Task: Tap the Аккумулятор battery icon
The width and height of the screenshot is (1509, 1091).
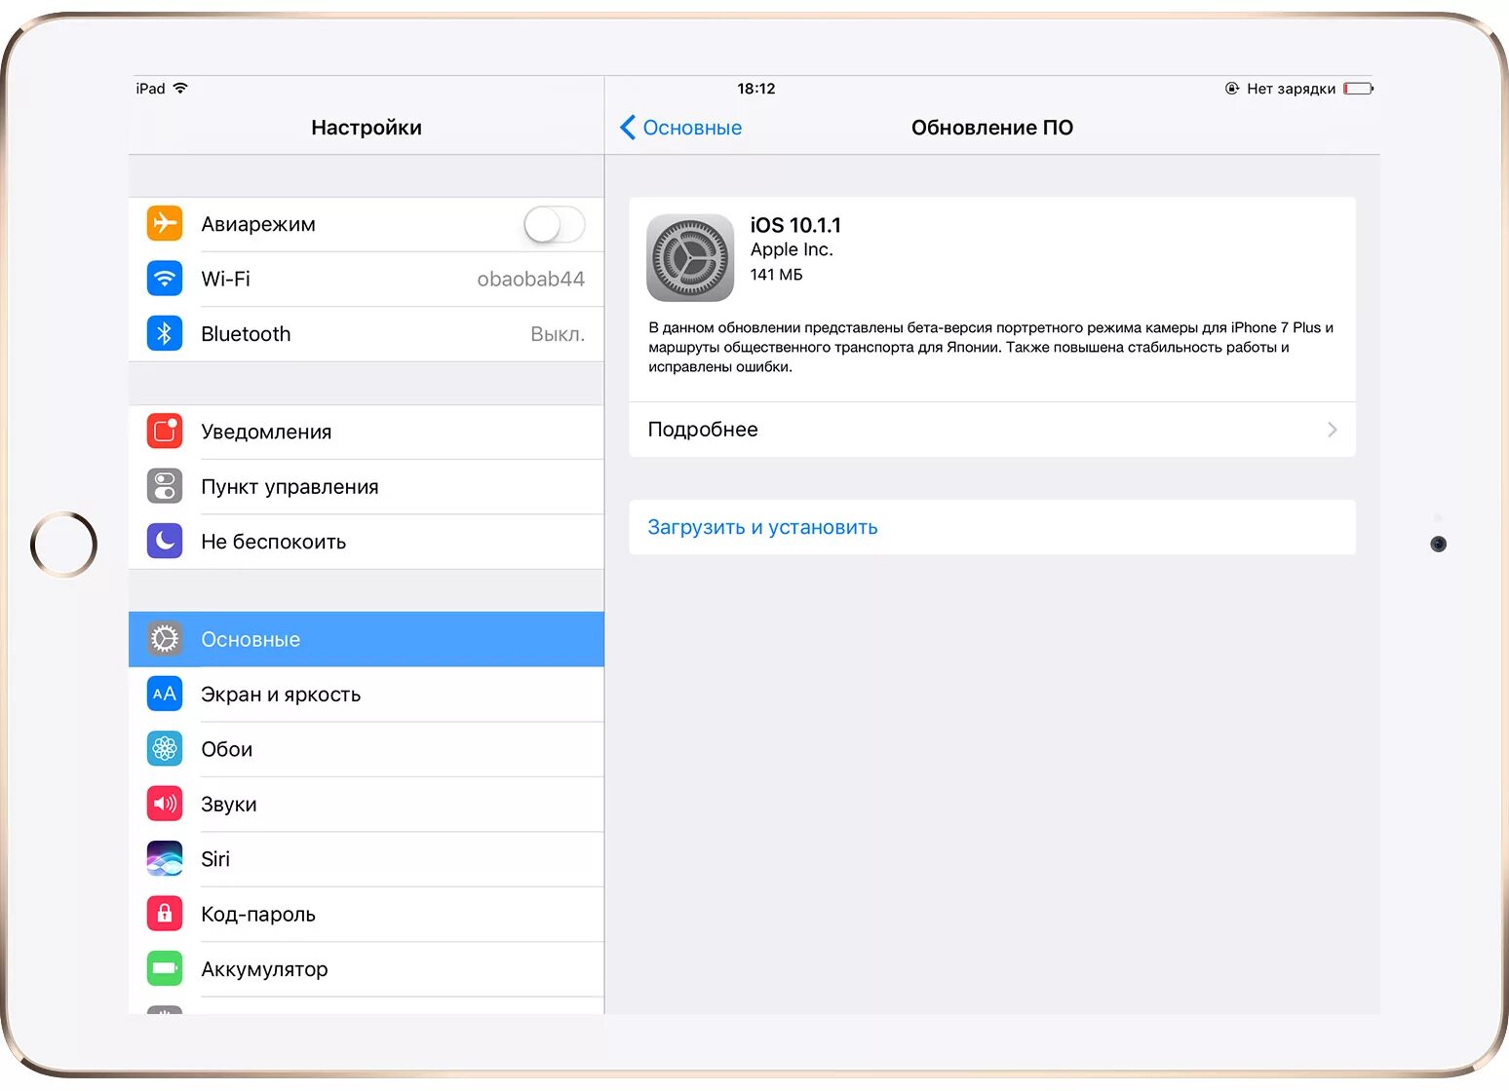Action: [165, 968]
